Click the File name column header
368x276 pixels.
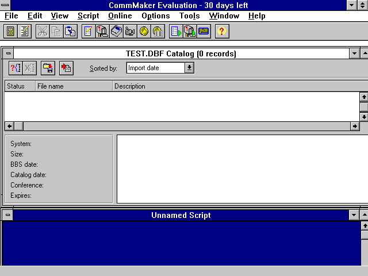click(x=73, y=86)
